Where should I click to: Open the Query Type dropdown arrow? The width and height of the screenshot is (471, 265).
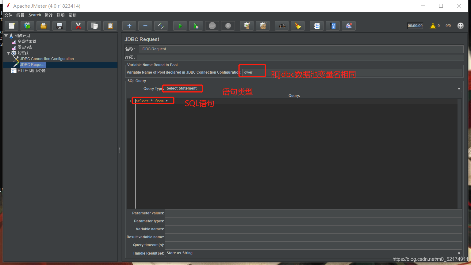[x=459, y=89]
